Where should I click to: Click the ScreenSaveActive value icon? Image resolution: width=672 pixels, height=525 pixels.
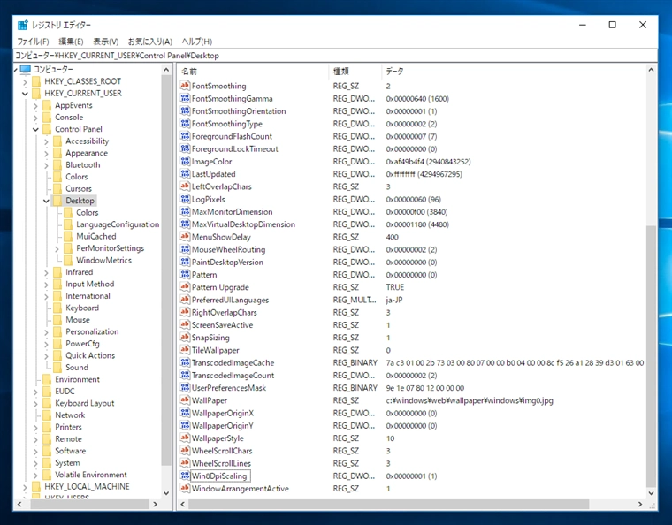tap(185, 324)
